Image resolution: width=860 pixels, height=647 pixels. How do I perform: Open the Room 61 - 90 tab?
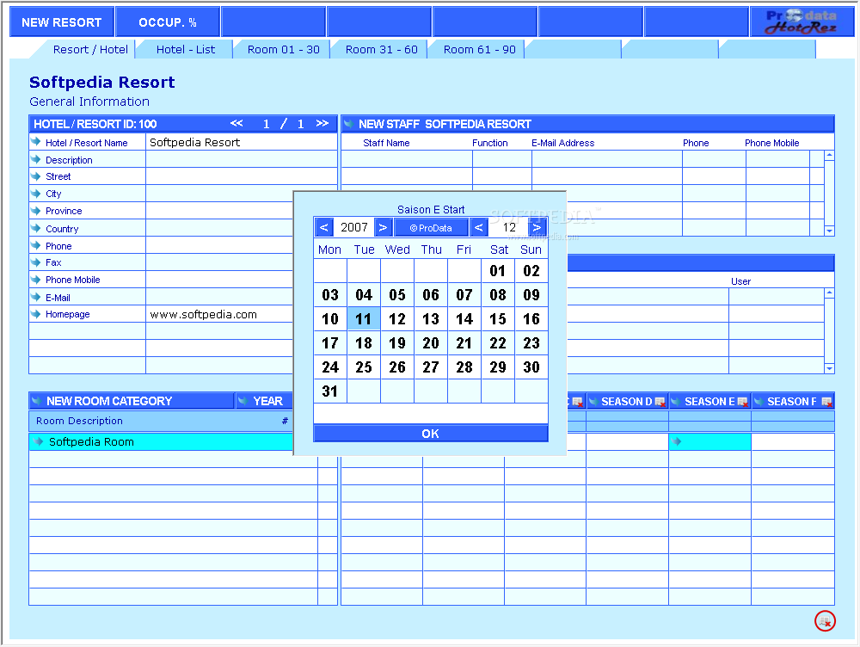479,49
